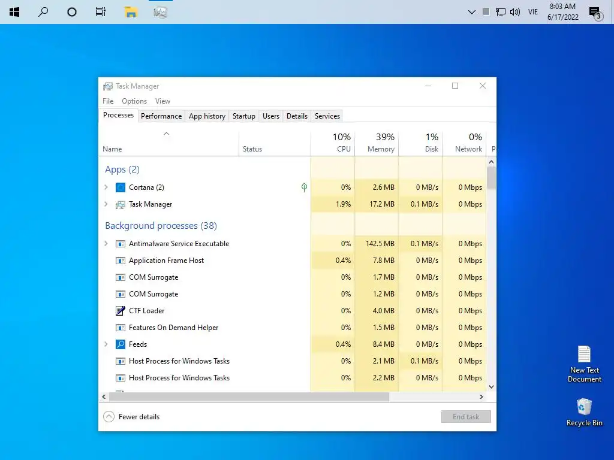Open the volume speaker icon

tap(515, 12)
